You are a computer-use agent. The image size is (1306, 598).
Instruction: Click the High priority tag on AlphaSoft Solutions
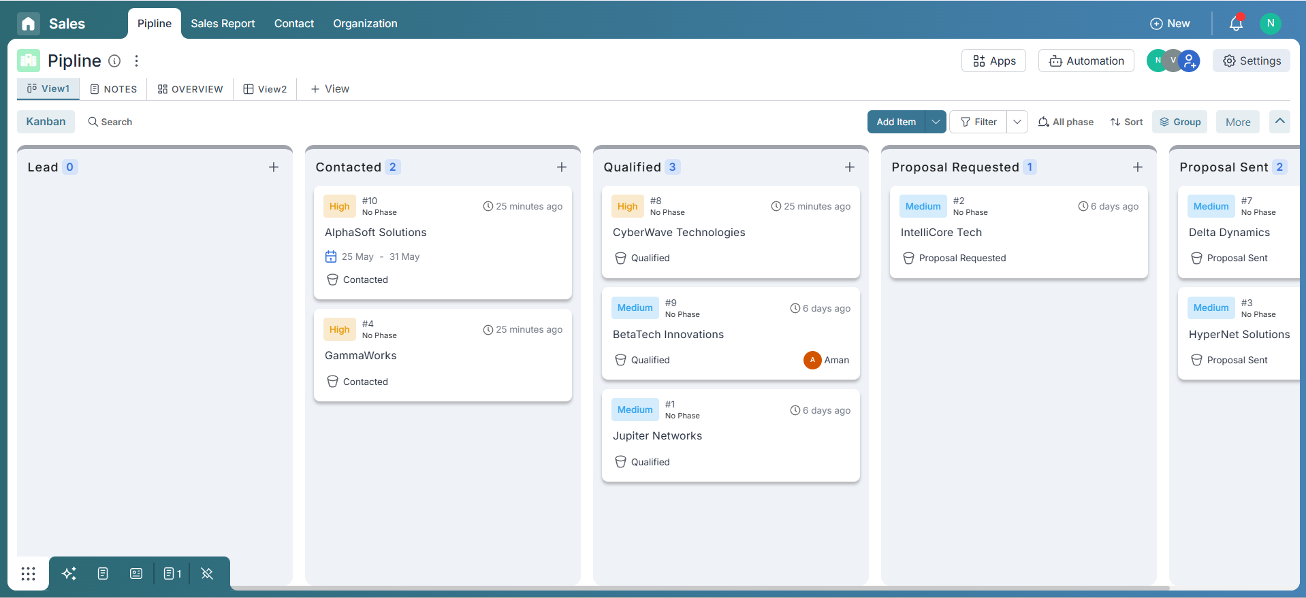[339, 206]
